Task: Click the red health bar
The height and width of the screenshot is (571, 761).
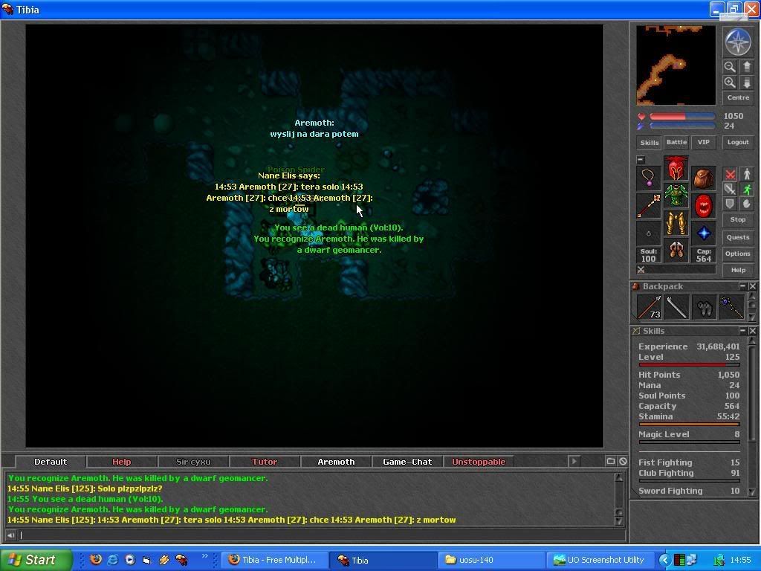Action: pyautogui.click(x=682, y=117)
